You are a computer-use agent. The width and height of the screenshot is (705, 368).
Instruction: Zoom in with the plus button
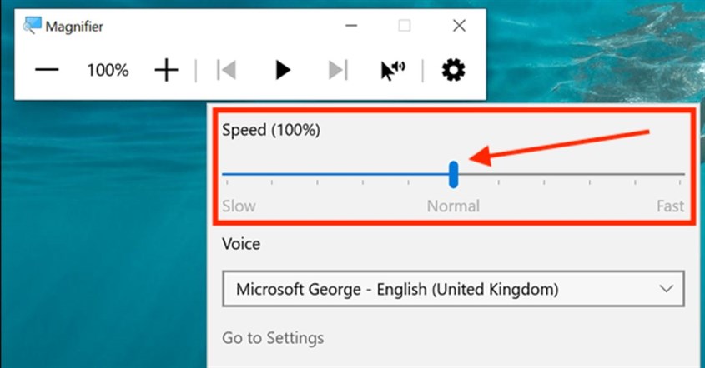[166, 70]
